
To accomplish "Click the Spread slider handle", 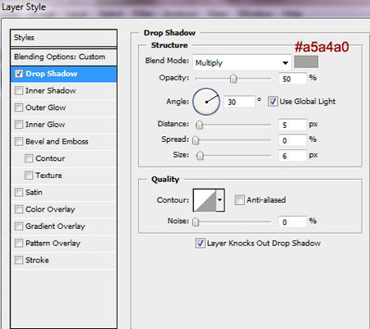I will point(196,140).
